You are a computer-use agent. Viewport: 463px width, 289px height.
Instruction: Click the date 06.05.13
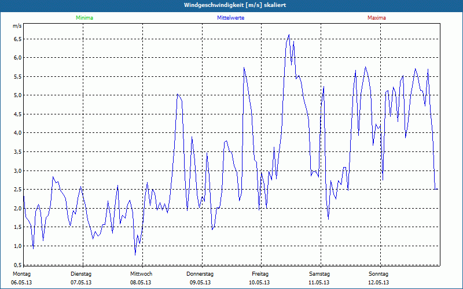tap(21, 283)
